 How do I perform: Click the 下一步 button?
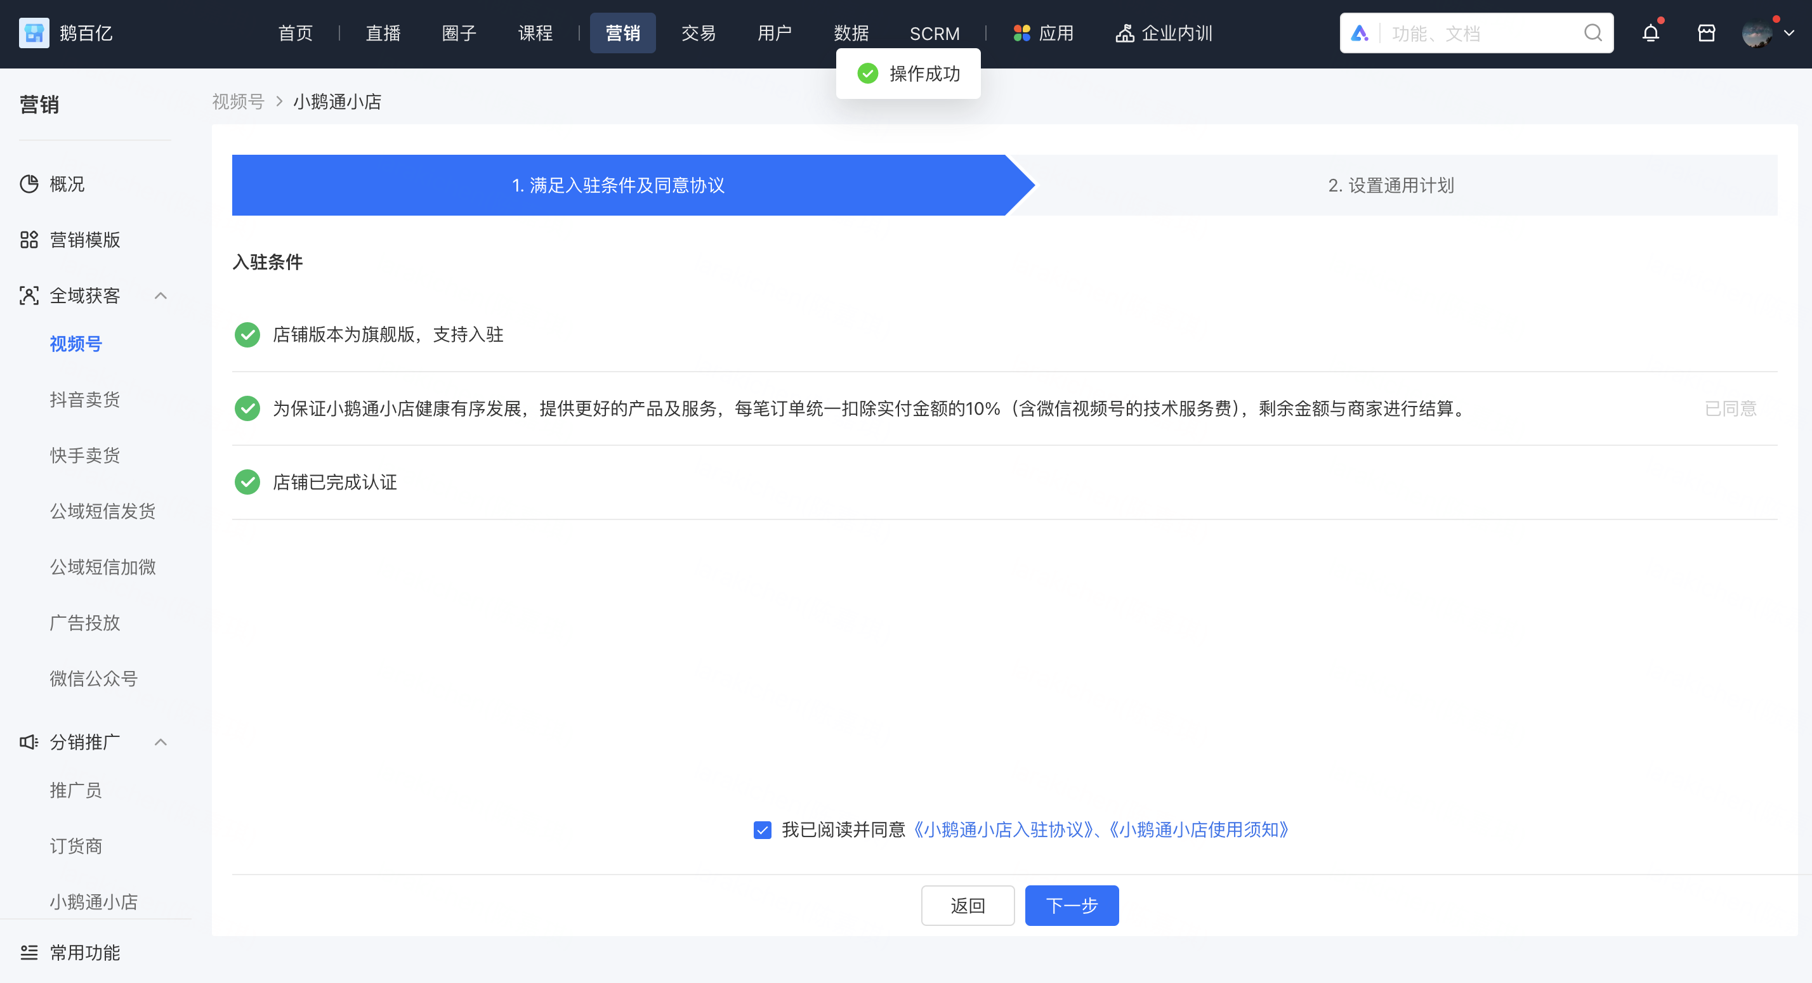(1072, 906)
